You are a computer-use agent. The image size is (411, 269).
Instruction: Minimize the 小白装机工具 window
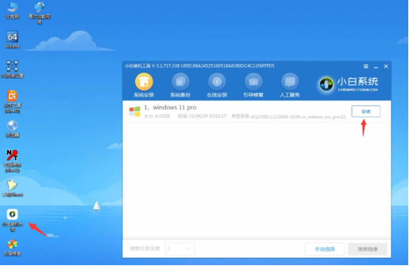(x=376, y=66)
